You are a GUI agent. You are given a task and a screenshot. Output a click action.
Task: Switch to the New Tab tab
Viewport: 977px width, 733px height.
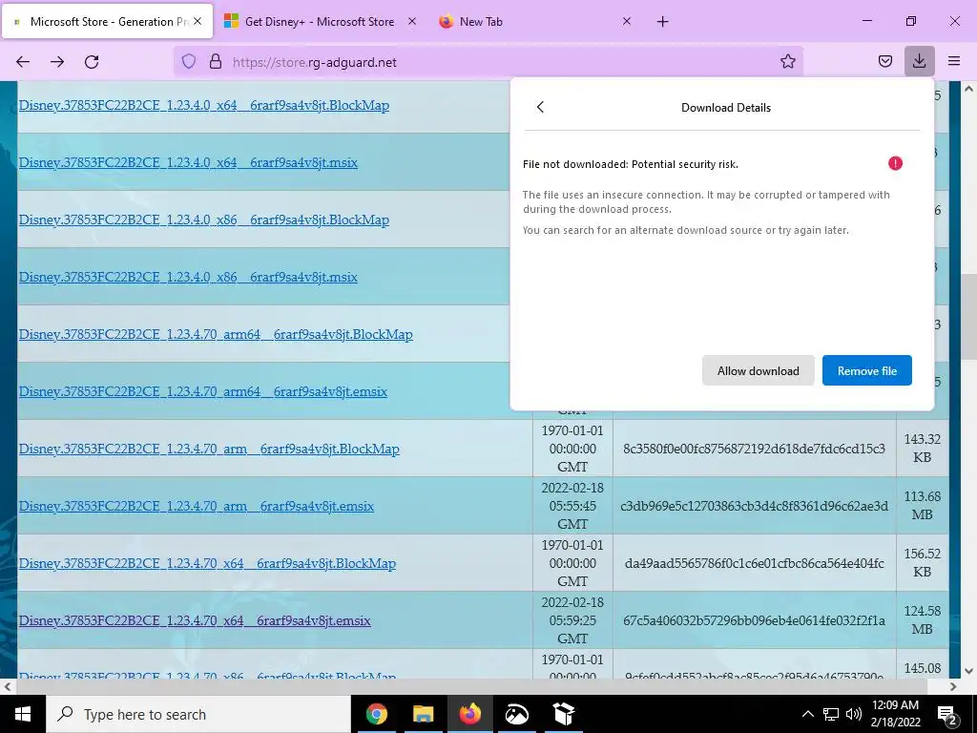(532, 21)
